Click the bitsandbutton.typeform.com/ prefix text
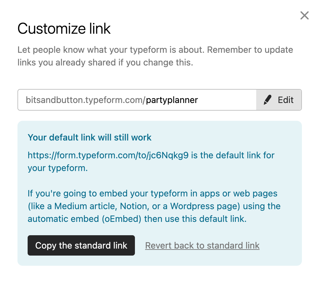The width and height of the screenshot is (320, 281). pos(85,100)
